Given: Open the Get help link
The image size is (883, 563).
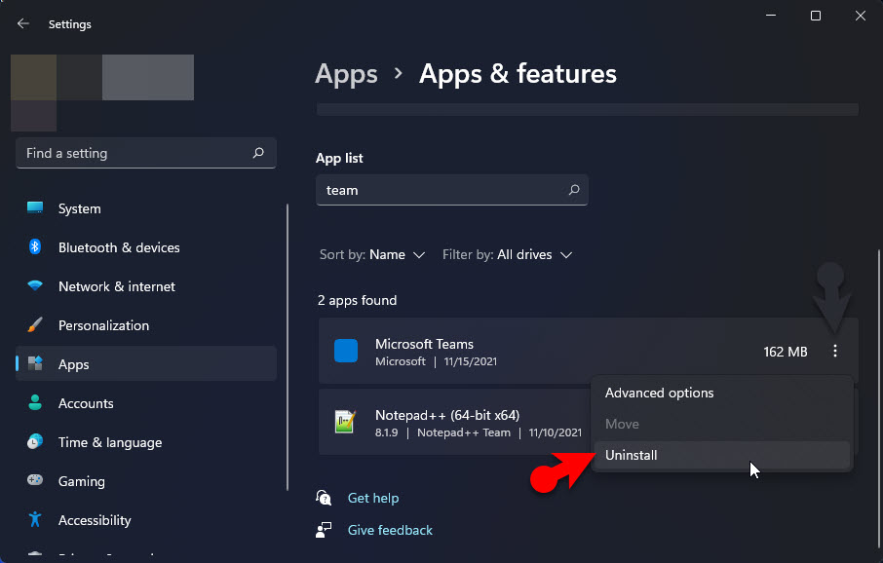Looking at the screenshot, I should coord(373,498).
